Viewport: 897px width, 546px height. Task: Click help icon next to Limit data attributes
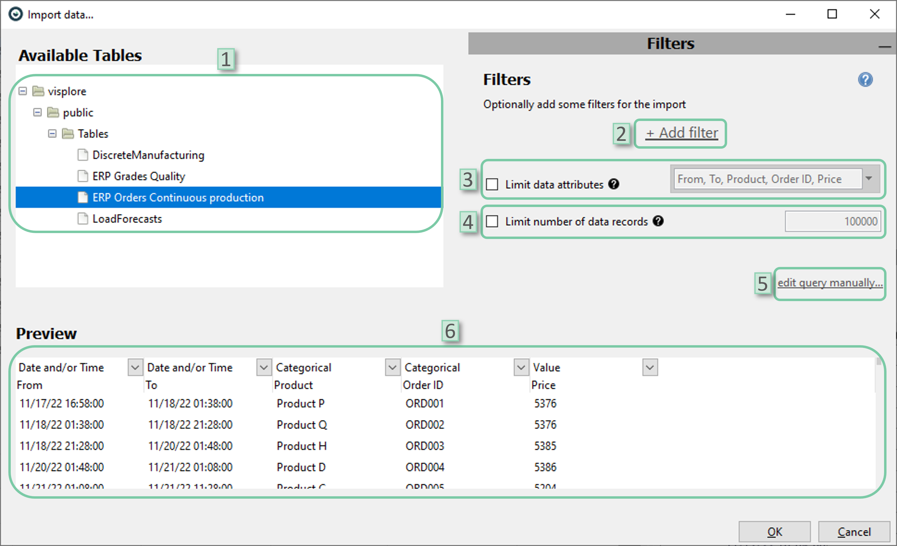[614, 184]
